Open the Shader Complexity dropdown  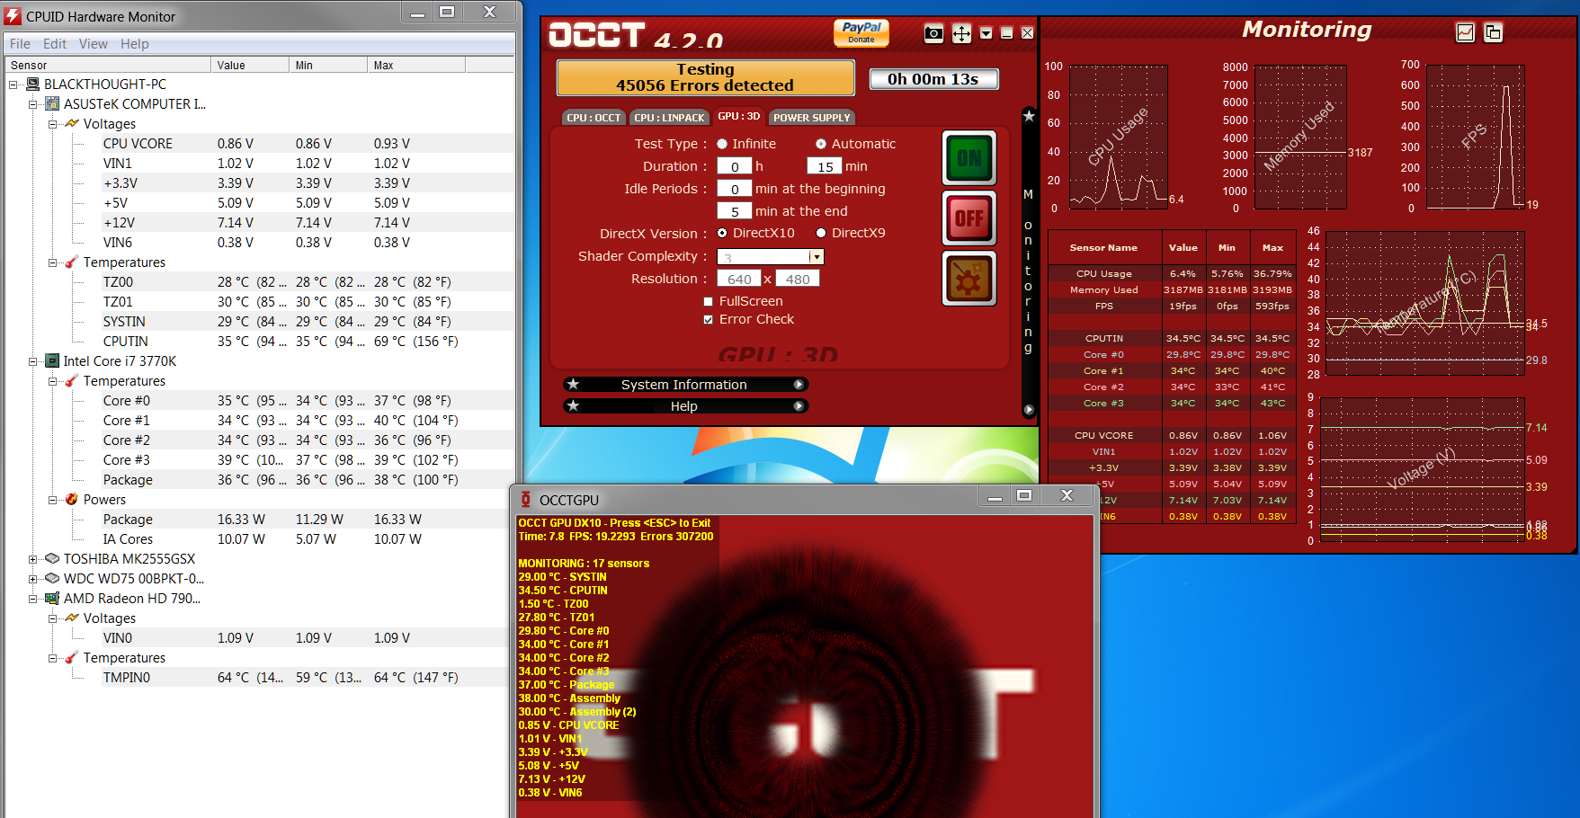tap(817, 257)
